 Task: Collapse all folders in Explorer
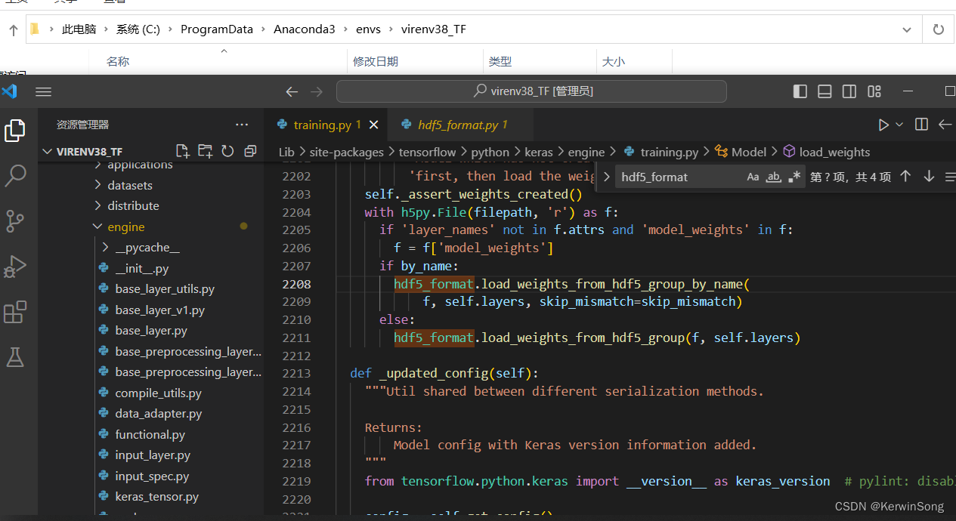pos(249,150)
